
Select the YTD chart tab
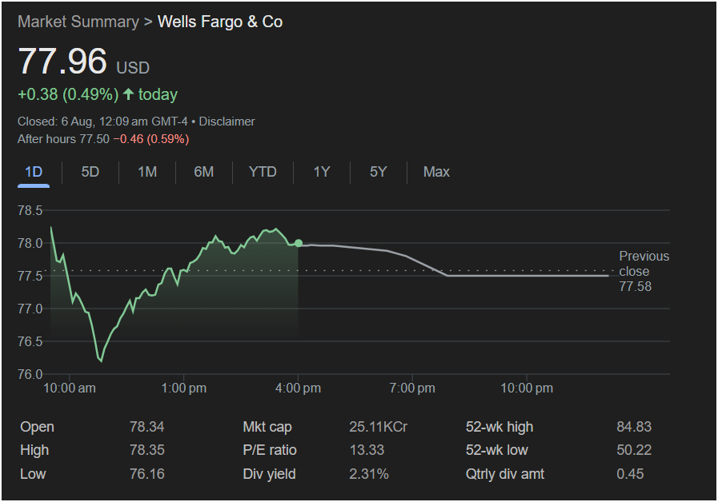pos(263,172)
